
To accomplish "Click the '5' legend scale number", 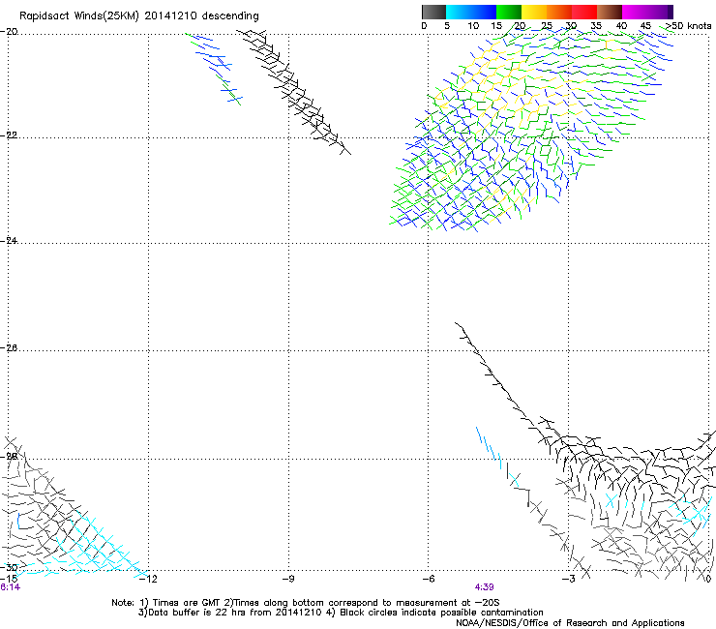I will (x=447, y=26).
